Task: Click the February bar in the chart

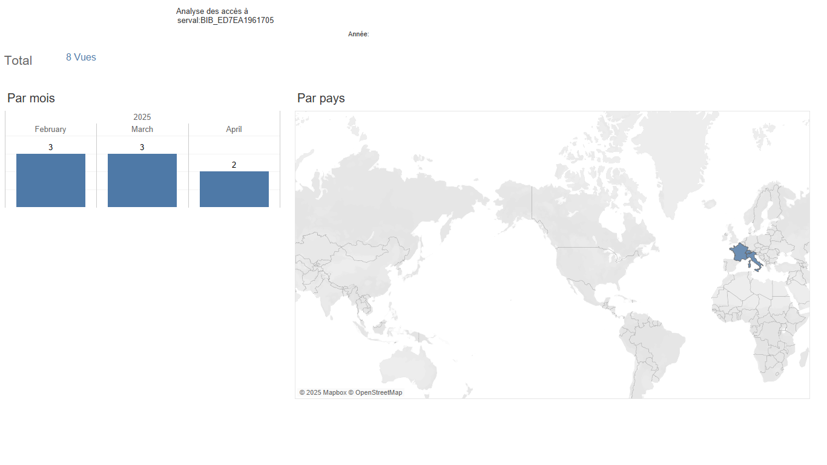Action: pos(51,180)
